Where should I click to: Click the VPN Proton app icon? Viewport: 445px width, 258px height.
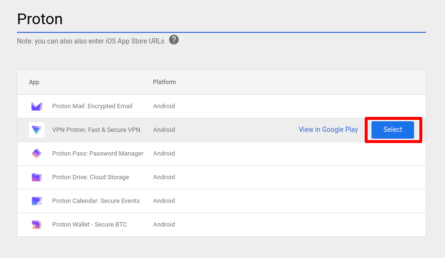click(37, 130)
